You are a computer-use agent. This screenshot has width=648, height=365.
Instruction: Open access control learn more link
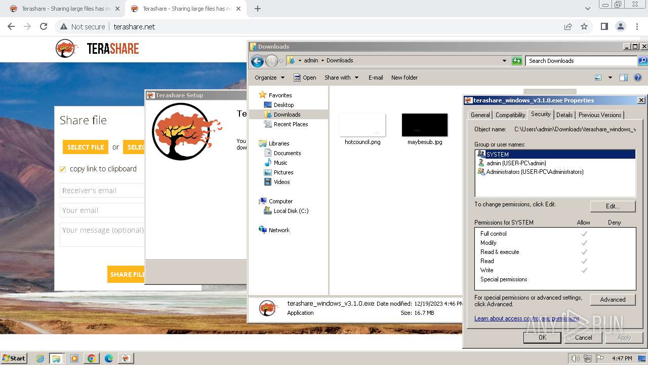(x=526, y=318)
